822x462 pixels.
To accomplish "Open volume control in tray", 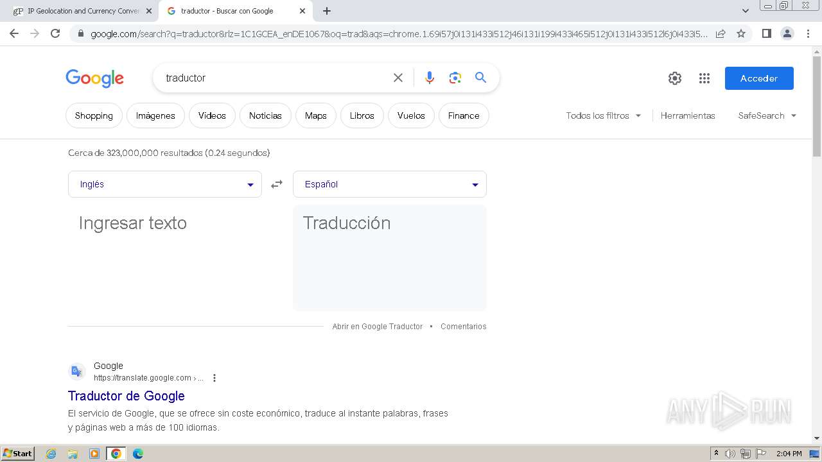I will 730,454.
